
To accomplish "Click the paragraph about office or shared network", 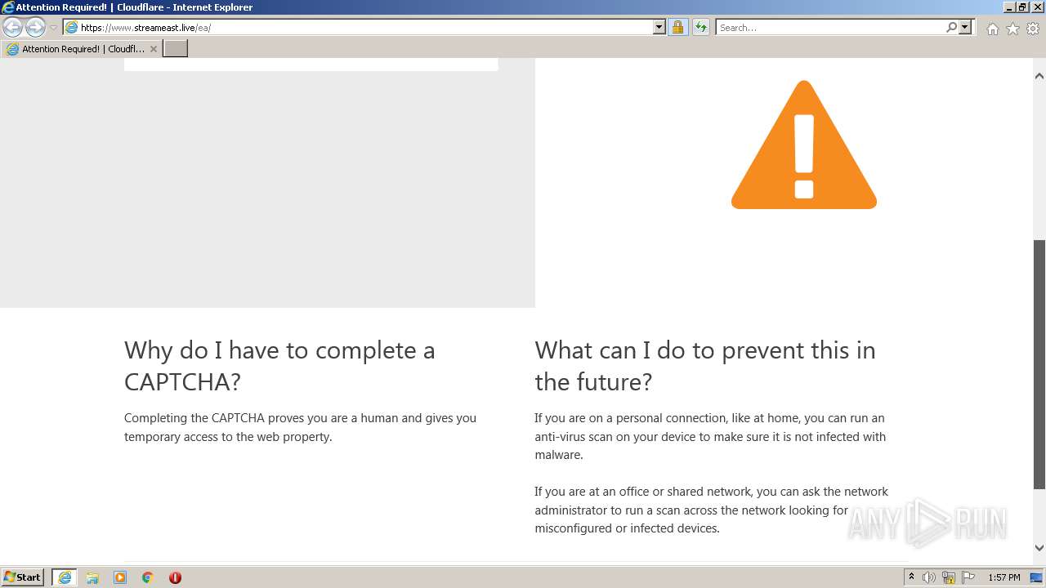I will click(x=711, y=510).
